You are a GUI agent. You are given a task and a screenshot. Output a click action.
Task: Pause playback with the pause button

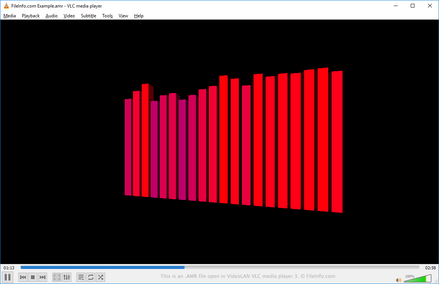(x=8, y=277)
